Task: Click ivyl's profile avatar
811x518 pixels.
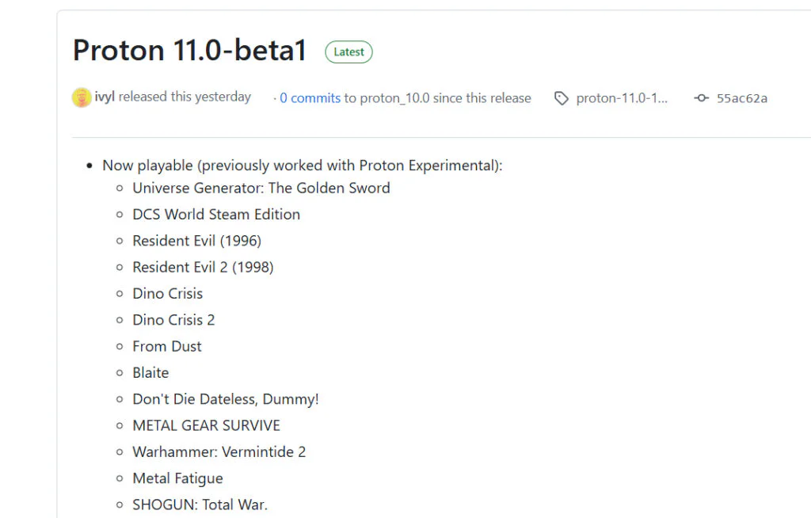Action: click(x=82, y=97)
